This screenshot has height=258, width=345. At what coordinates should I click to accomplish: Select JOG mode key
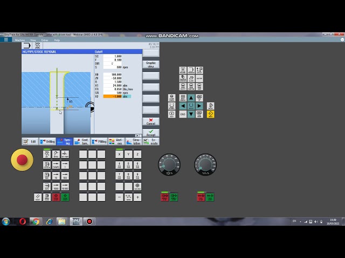[x=47, y=154]
